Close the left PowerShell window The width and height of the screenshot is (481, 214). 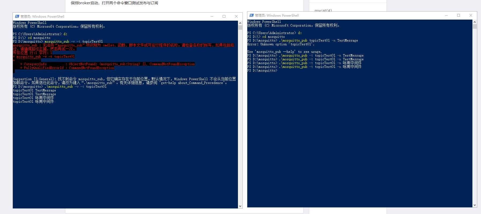(x=236, y=16)
